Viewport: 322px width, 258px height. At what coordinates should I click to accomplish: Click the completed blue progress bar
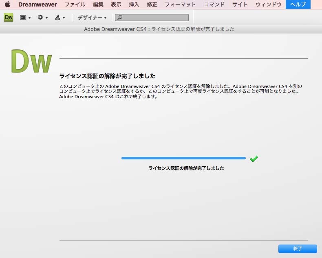pyautogui.click(x=183, y=158)
